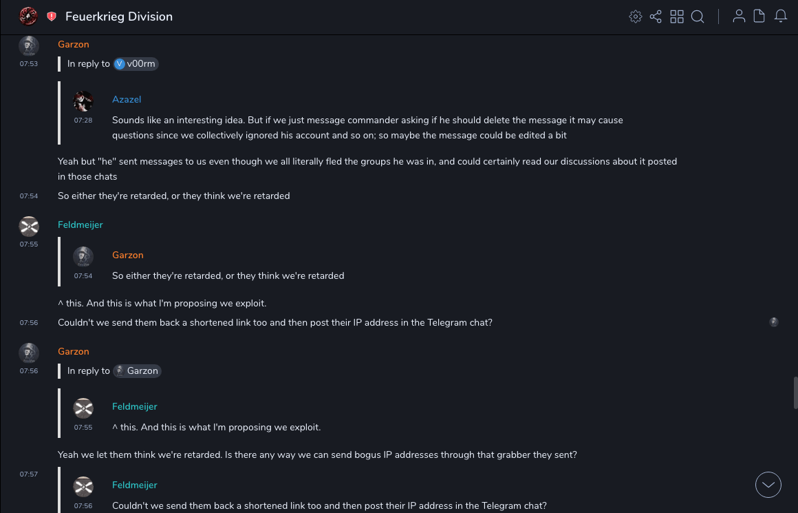798x513 pixels.
Task: Open the notifications bell icon
Action: 781,17
